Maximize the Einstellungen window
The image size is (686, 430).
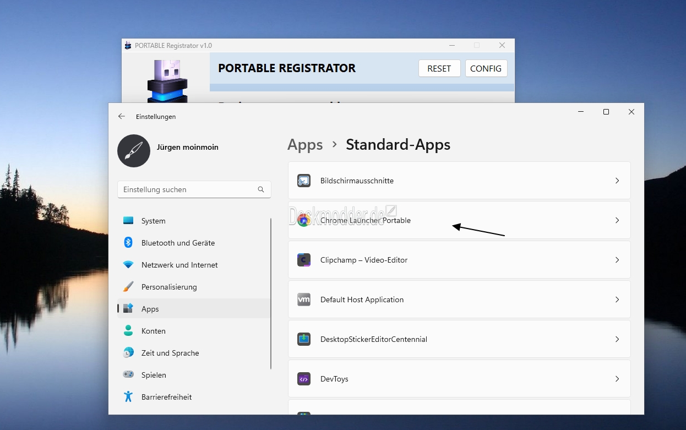606,112
